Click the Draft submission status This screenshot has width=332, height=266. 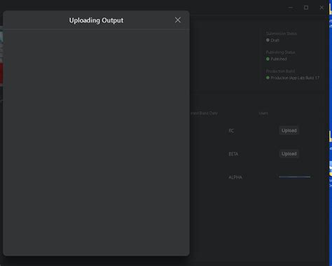(x=272, y=40)
